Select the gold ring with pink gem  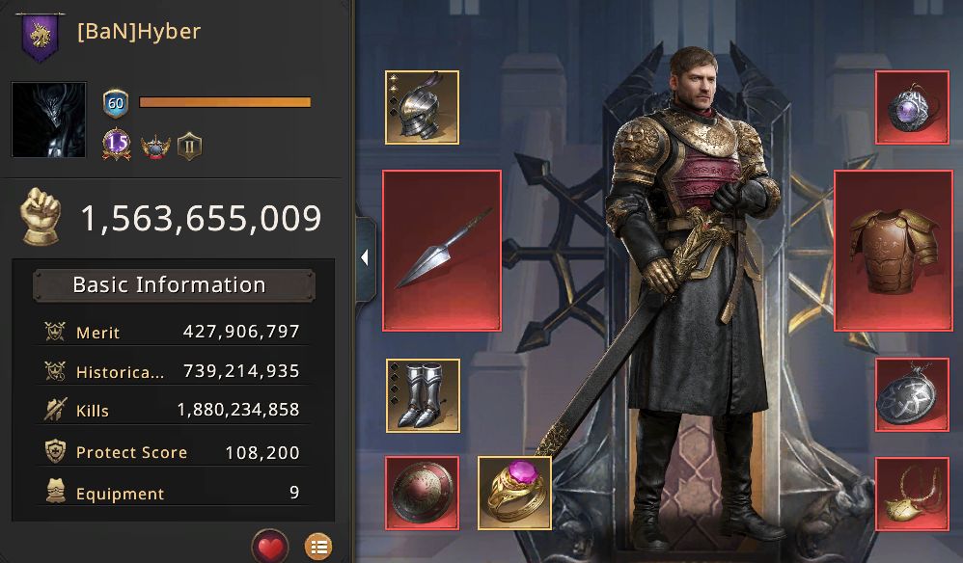tap(514, 493)
